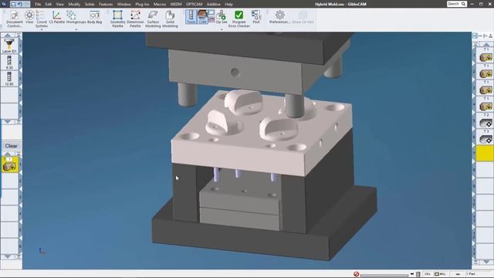Open the OPTICAM menu
Screen dimensions: 494x278
click(x=194, y=5)
